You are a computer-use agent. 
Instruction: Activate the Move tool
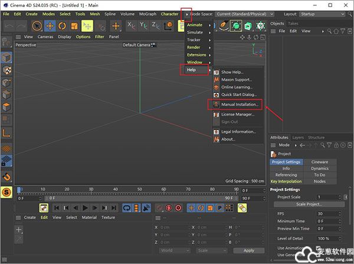tap(50, 26)
